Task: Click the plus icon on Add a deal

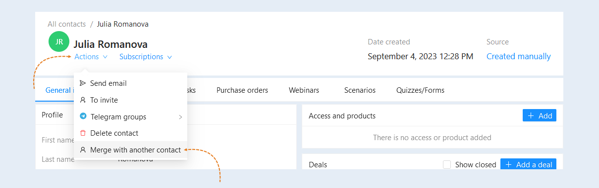Action: coord(508,165)
